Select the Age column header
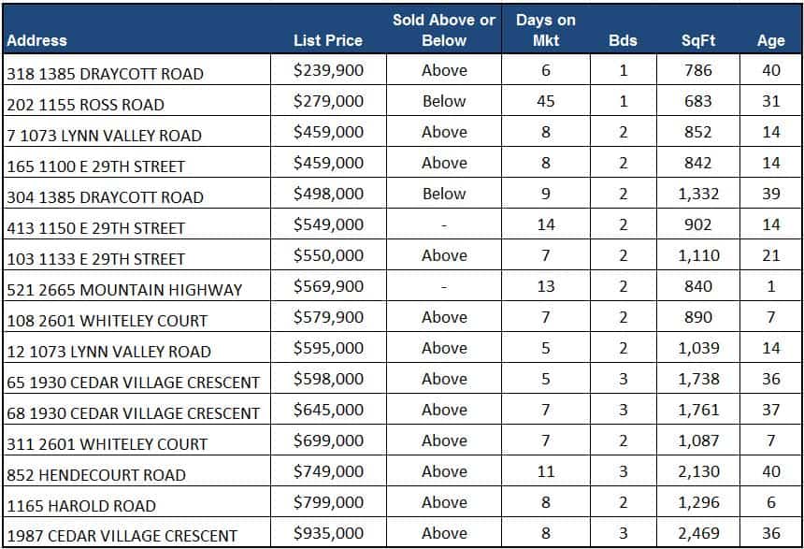The width and height of the screenshot is (804, 549). pyautogui.click(x=770, y=40)
